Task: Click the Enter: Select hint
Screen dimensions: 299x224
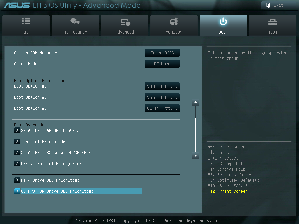Action: point(223,158)
